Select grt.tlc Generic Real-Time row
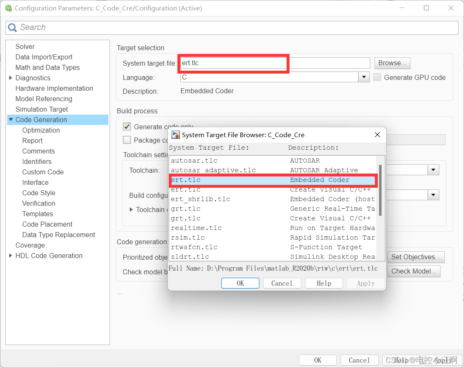 [x=273, y=209]
